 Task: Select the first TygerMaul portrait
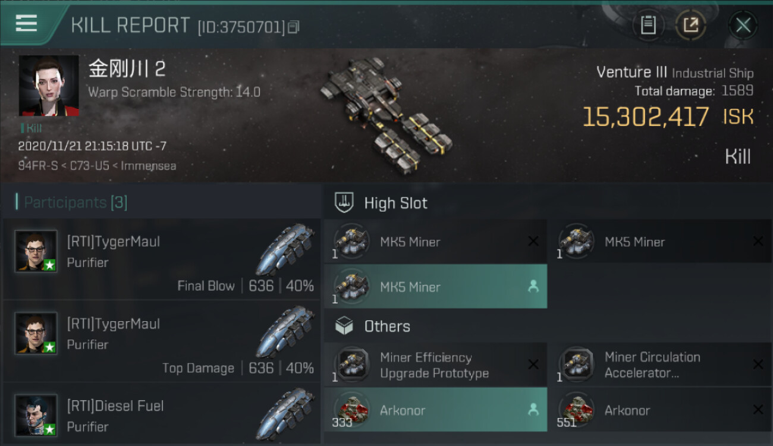(x=36, y=251)
